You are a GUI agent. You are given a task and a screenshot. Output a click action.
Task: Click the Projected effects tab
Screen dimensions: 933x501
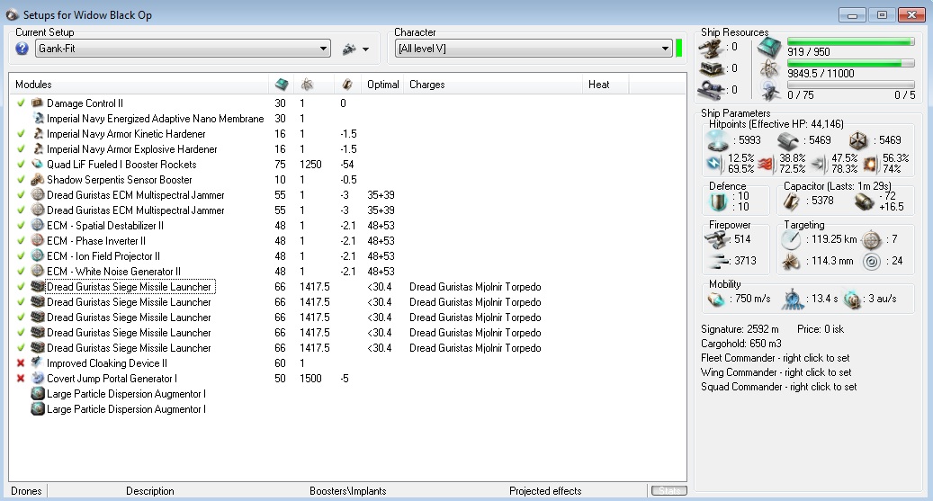pos(544,491)
